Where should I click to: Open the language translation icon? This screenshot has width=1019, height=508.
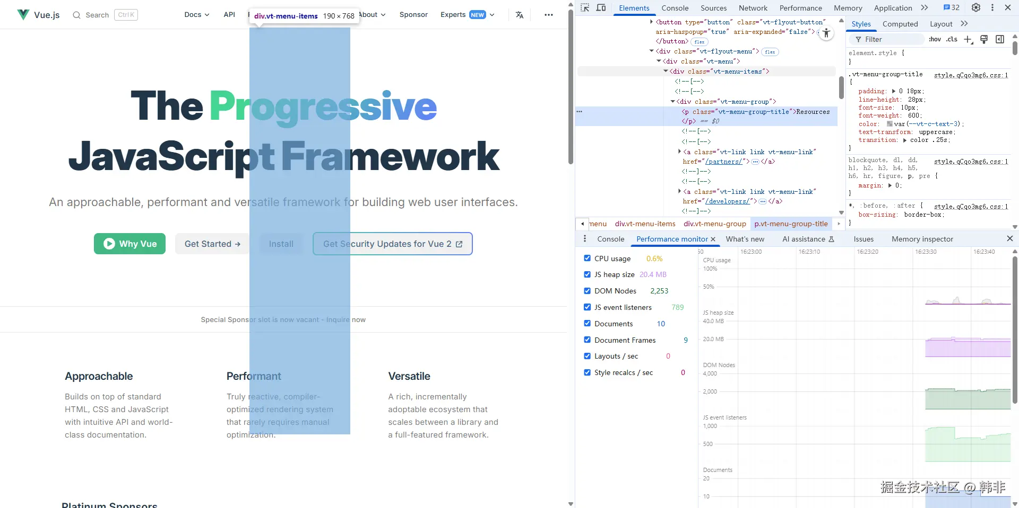point(520,15)
